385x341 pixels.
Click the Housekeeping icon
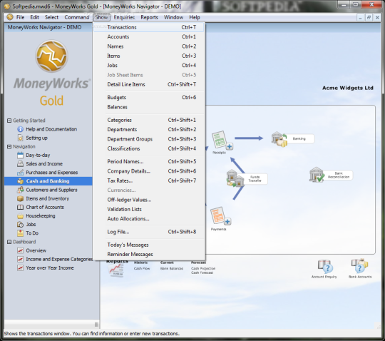point(21,216)
